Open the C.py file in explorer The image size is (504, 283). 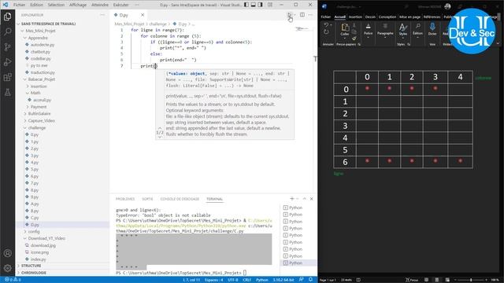click(x=35, y=218)
